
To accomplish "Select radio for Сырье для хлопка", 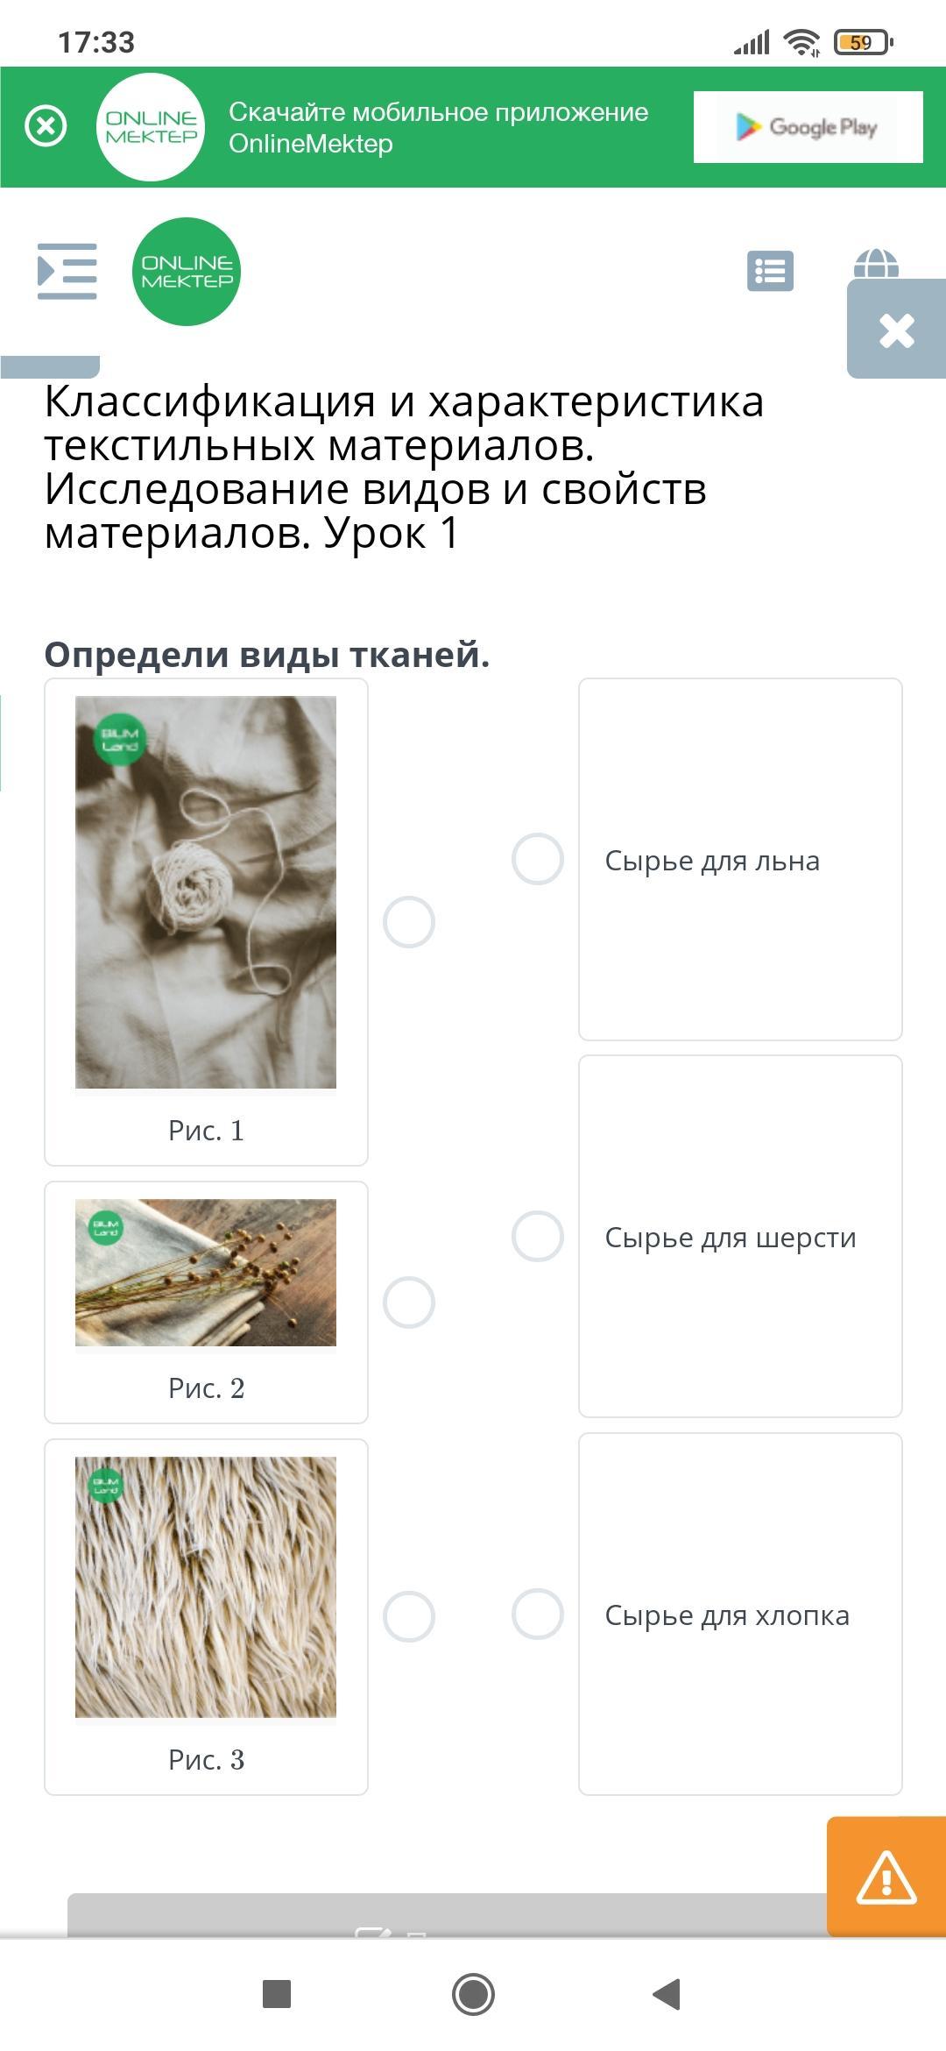I will coord(538,1615).
